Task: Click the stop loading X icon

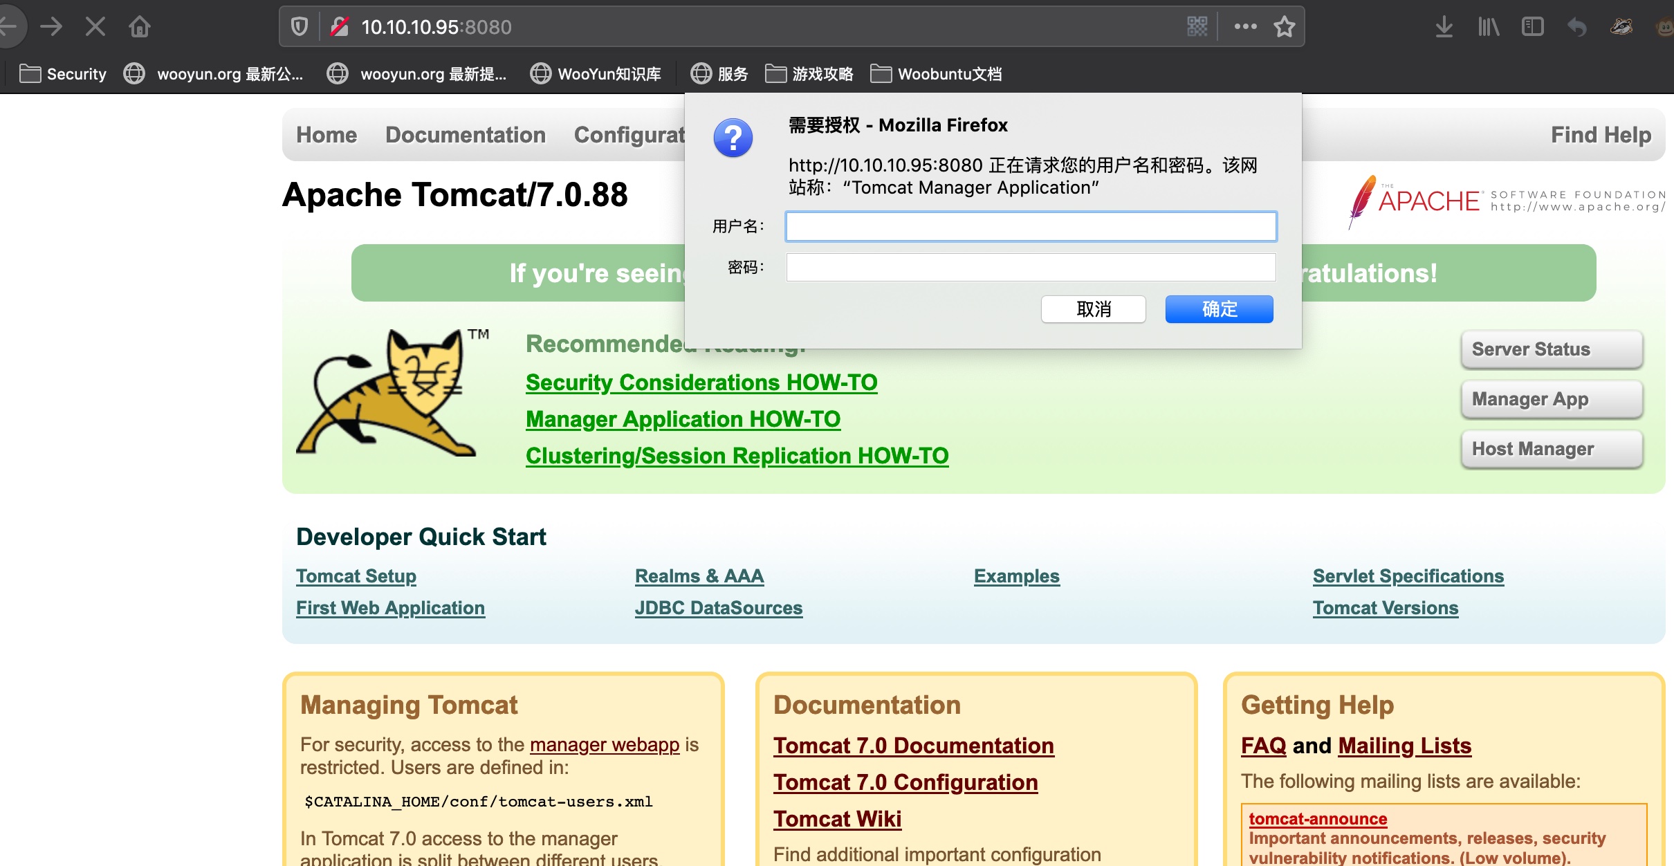Action: click(95, 27)
